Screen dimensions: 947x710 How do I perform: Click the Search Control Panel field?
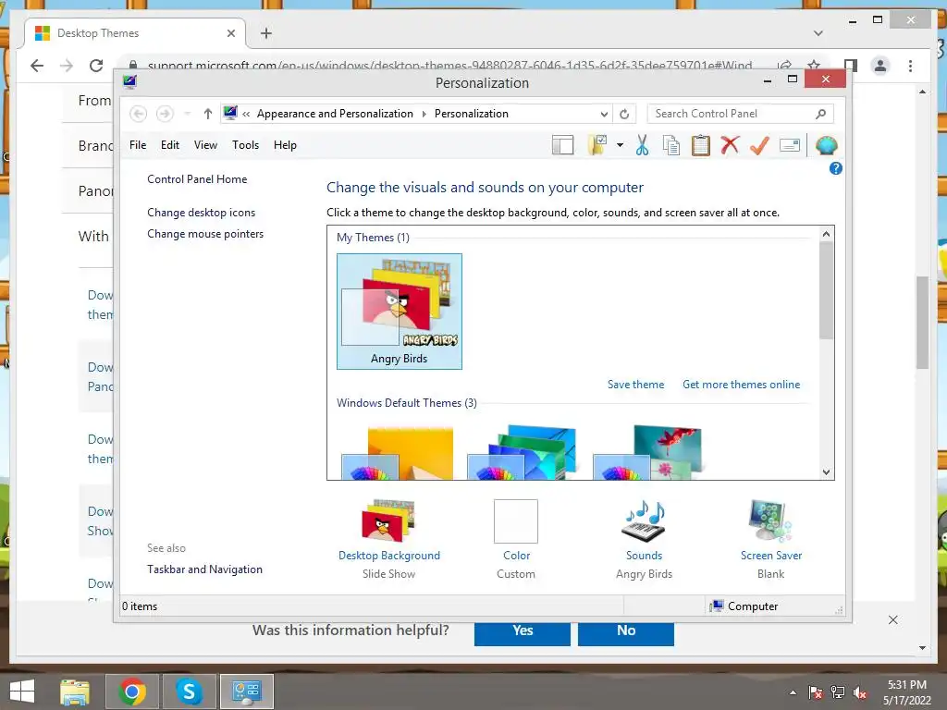click(740, 114)
